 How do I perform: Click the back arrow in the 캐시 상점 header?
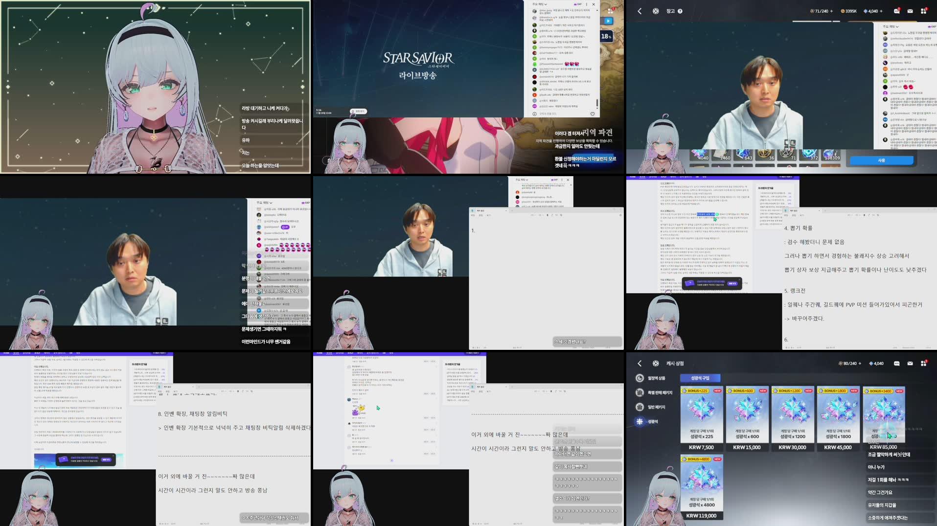639,364
